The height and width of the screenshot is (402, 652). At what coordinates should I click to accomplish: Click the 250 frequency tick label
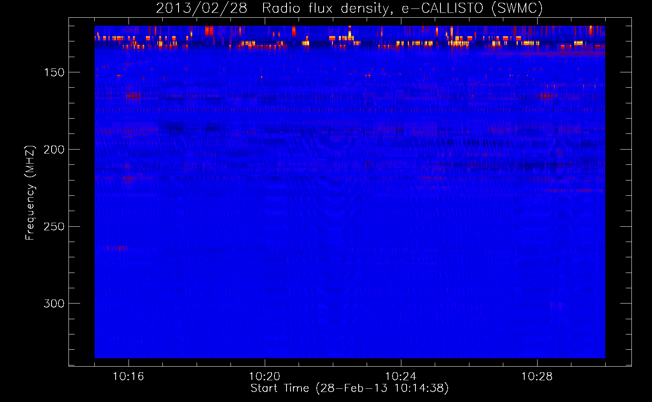pos(54,227)
